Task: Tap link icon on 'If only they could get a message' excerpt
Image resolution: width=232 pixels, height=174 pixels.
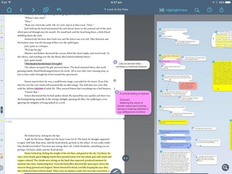Action: [x=162, y=91]
